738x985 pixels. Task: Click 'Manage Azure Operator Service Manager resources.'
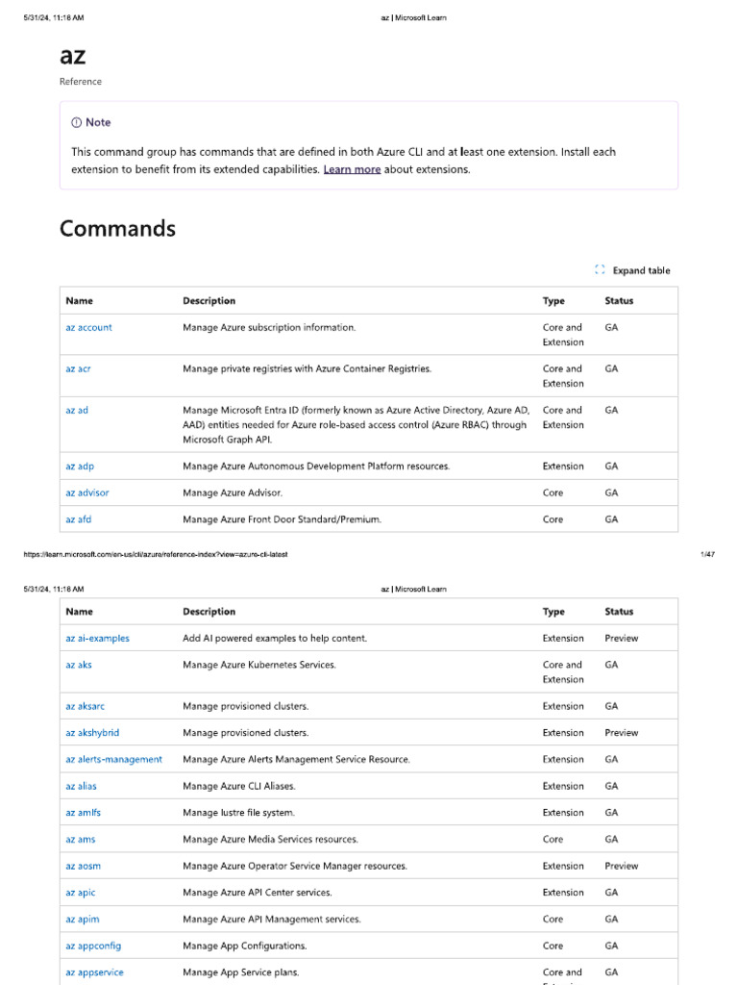point(295,866)
